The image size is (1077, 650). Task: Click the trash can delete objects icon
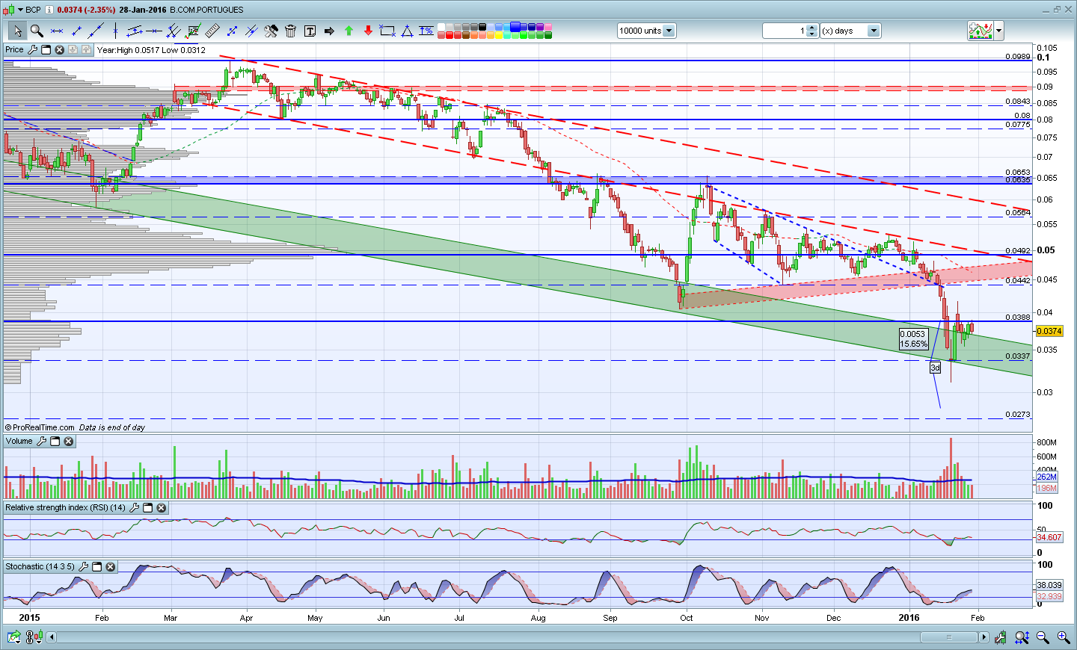pos(290,31)
